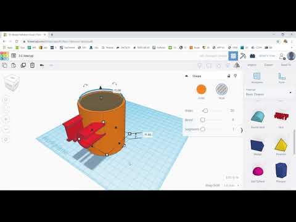Viewport: 296px width, 222px height.
Task: Adjust the Bevel slider handle
Action: [202, 120]
